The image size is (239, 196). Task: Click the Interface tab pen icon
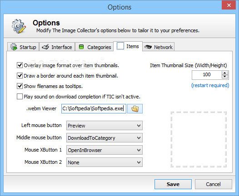(45, 47)
